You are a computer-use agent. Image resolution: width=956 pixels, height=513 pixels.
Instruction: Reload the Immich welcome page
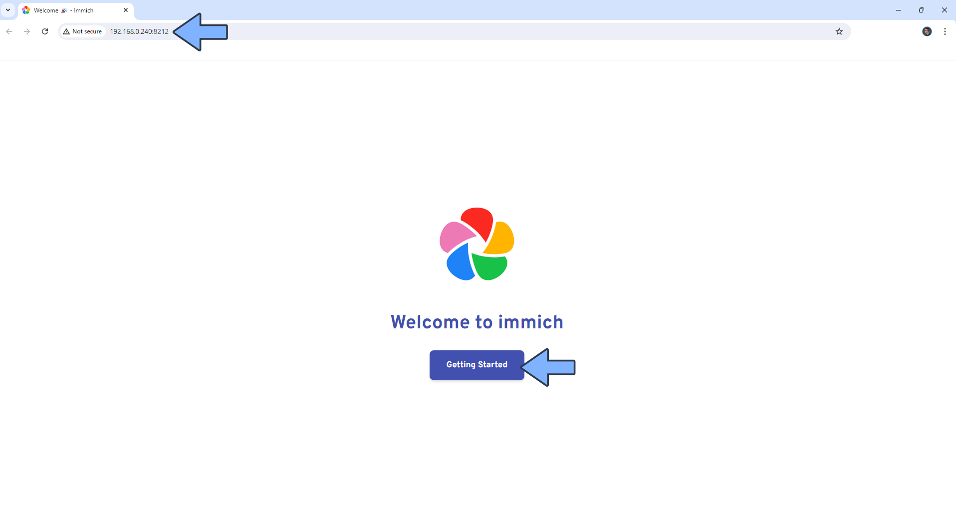pos(45,31)
